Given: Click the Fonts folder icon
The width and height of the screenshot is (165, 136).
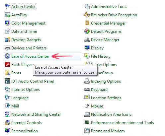Looking at the screenshot, I should (7, 73).
